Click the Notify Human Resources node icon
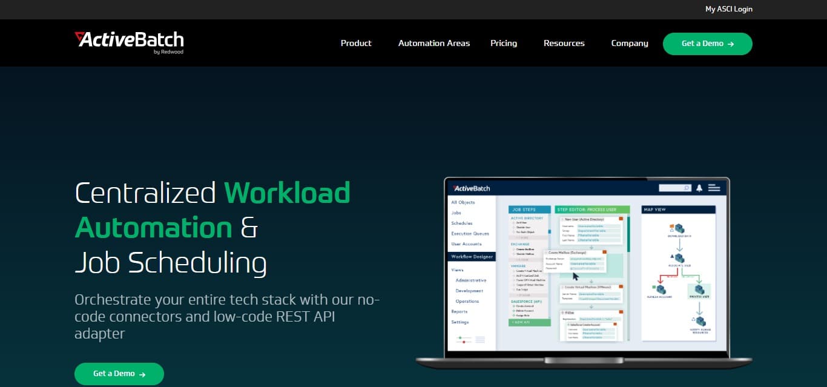The image size is (827, 387). [699, 322]
